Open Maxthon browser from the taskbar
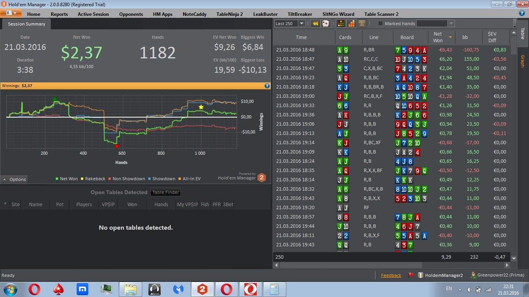 (x=82, y=289)
